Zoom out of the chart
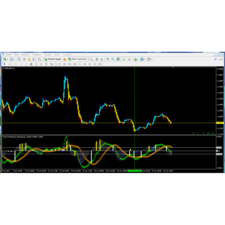225x225 pixels. tap(113, 59)
